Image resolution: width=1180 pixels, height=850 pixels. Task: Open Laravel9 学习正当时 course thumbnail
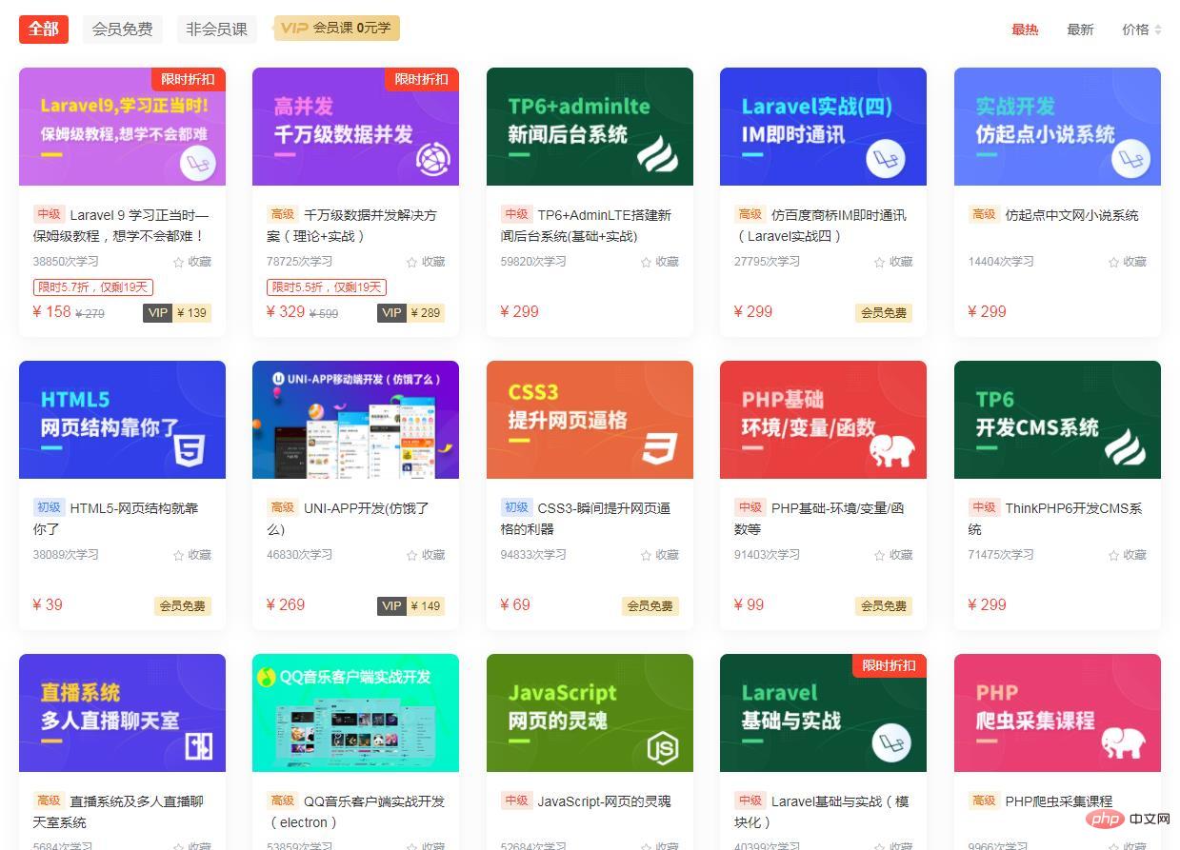(122, 127)
